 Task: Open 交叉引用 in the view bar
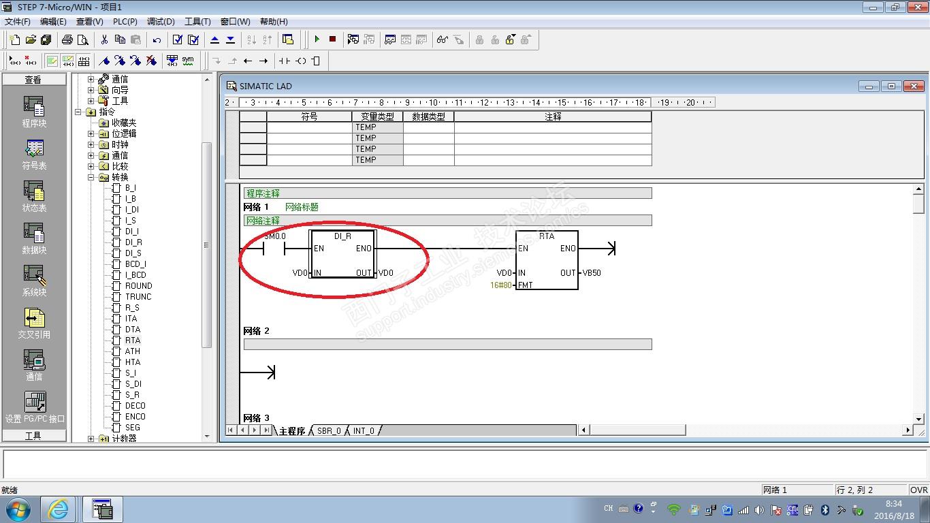[x=34, y=323]
